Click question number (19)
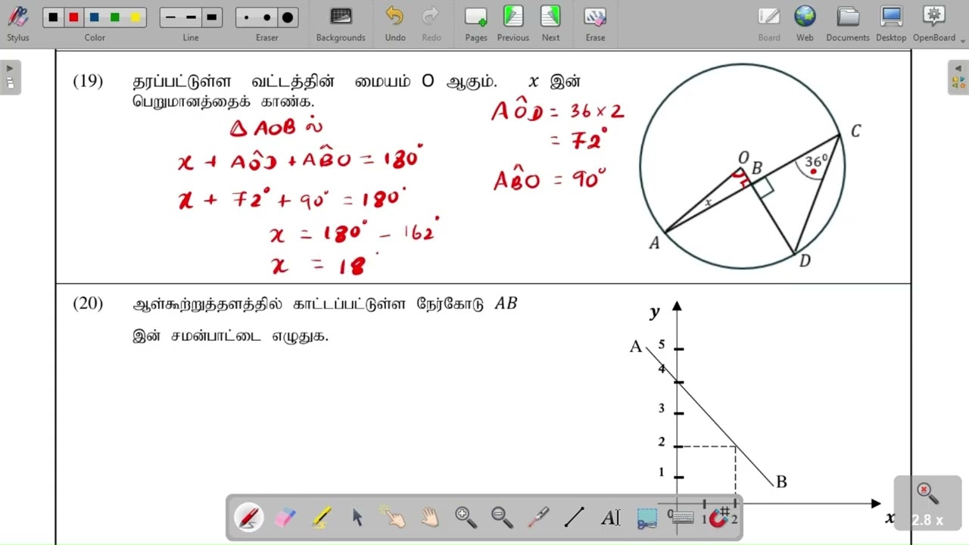Screen dimensions: 969x545 88,81
